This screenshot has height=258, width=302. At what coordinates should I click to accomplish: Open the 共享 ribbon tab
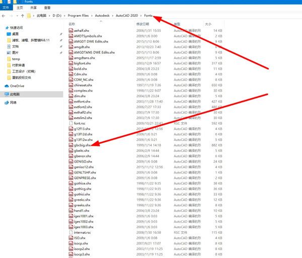[x=34, y=8]
